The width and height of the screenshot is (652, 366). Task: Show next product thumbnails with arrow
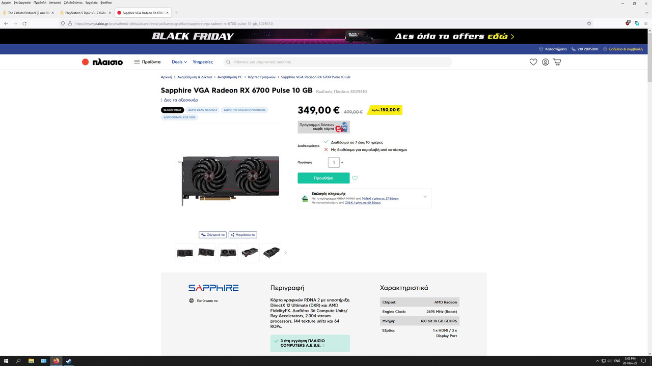tap(285, 253)
